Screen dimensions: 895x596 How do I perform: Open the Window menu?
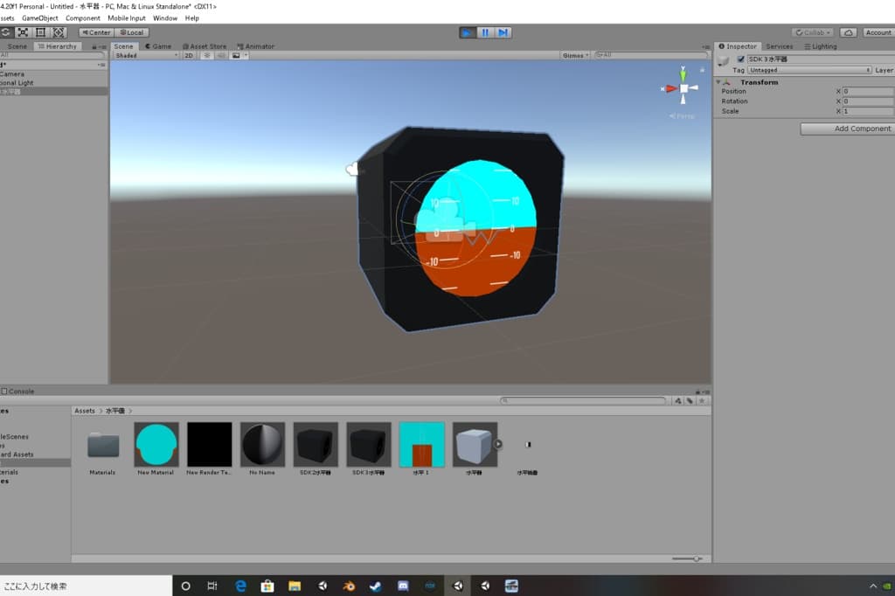[165, 18]
